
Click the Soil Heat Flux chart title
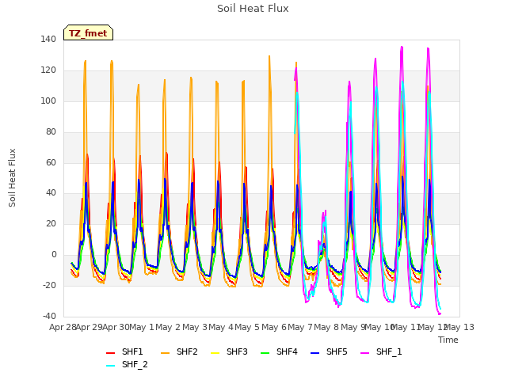pos(253,9)
